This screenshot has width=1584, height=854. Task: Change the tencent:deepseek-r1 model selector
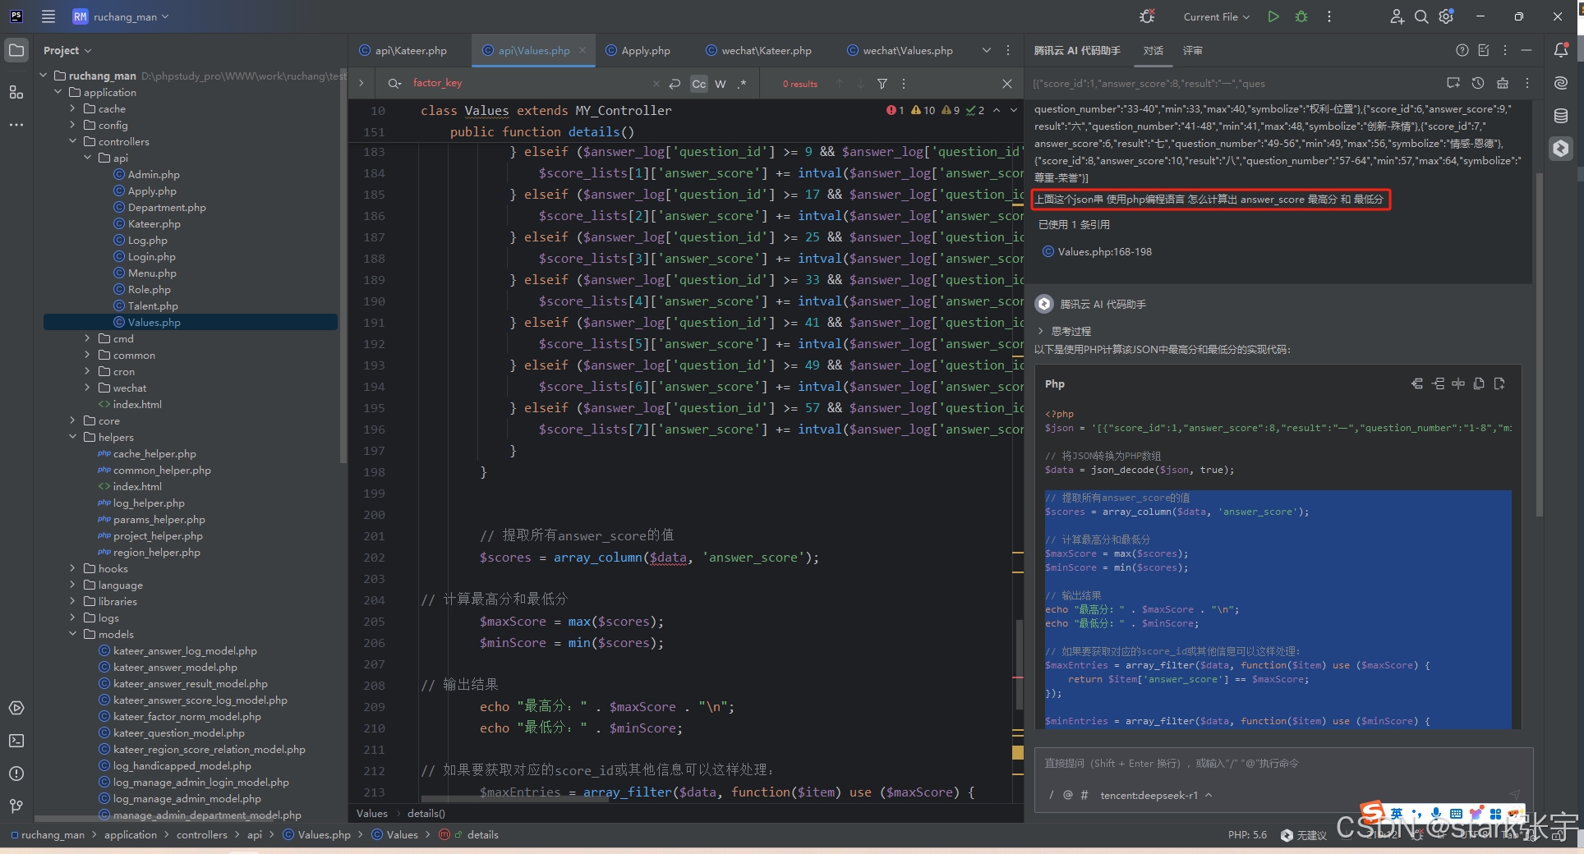1156,795
